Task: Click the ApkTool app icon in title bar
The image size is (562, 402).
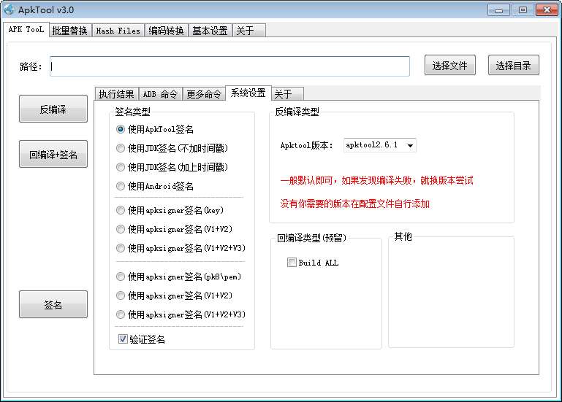Action: (x=10, y=10)
